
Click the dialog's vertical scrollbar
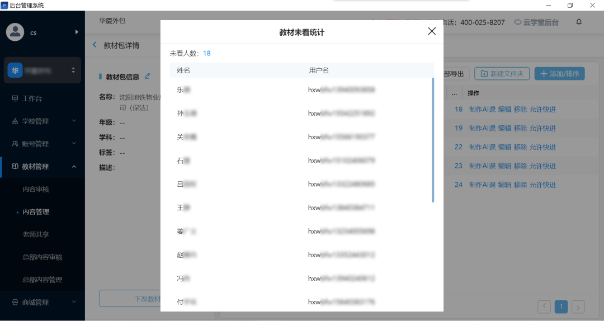coord(433,140)
